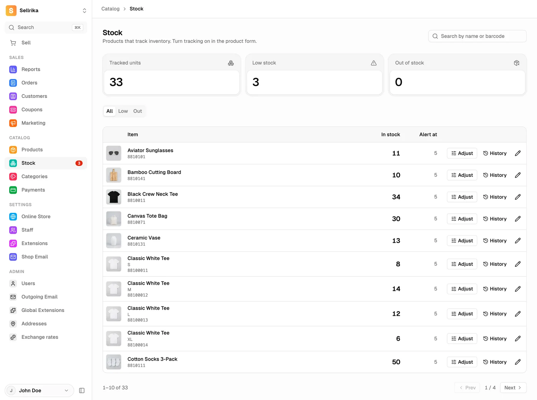The width and height of the screenshot is (537, 400).
Task: Click the Shop Email envelope icon
Action: tap(13, 257)
